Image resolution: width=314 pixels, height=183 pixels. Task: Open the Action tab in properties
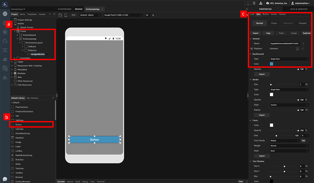click(274, 14)
